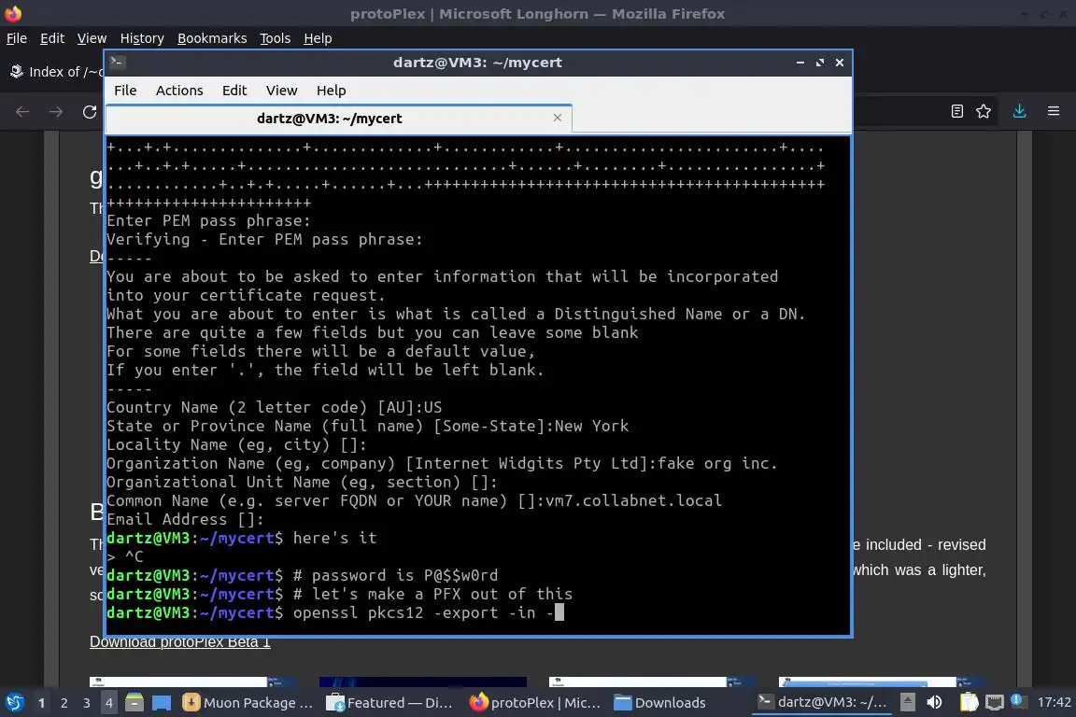The height and width of the screenshot is (717, 1076).
Task: Switch to protoPlex Firefox taskbar entry
Action: [x=534, y=703]
